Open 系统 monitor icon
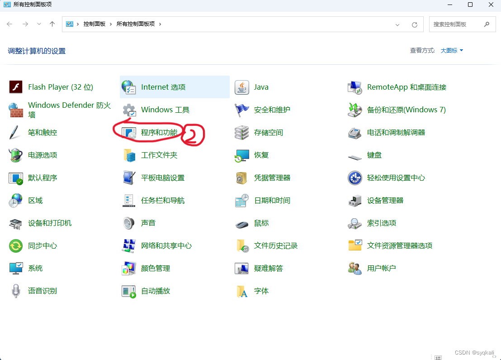The height and width of the screenshot is (360, 501). coord(16,268)
